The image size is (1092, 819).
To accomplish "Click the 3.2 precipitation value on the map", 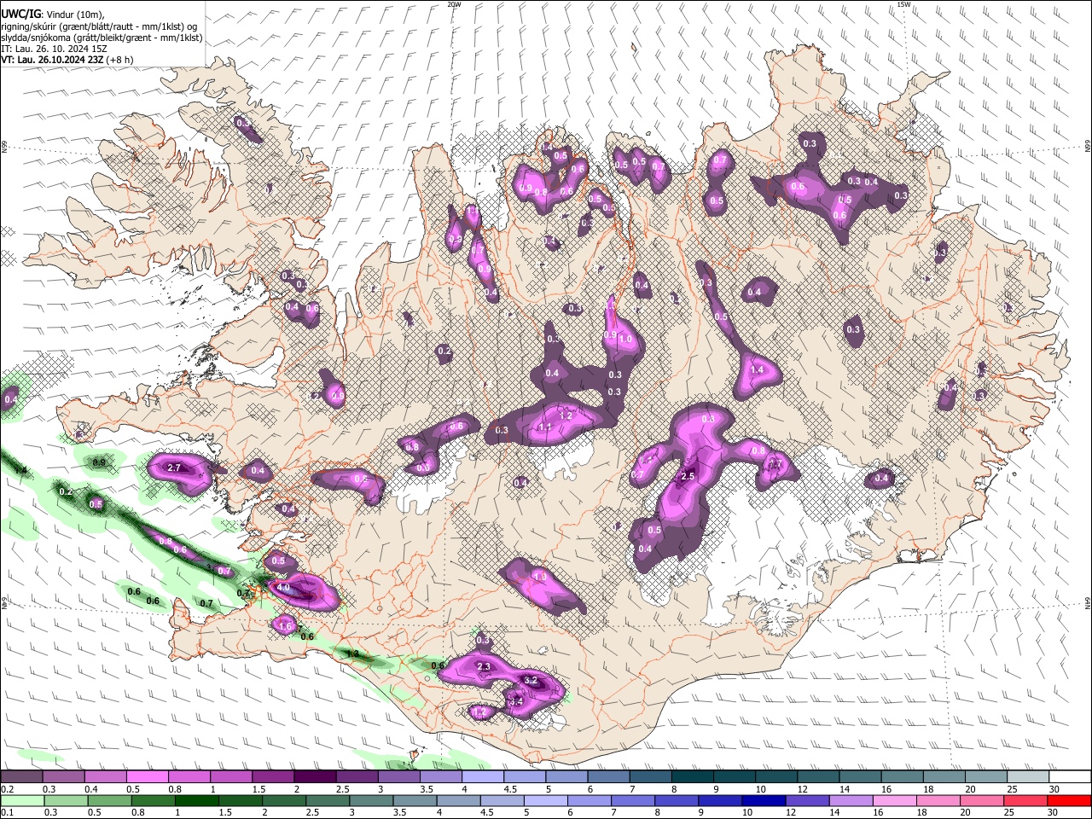I will tap(531, 681).
